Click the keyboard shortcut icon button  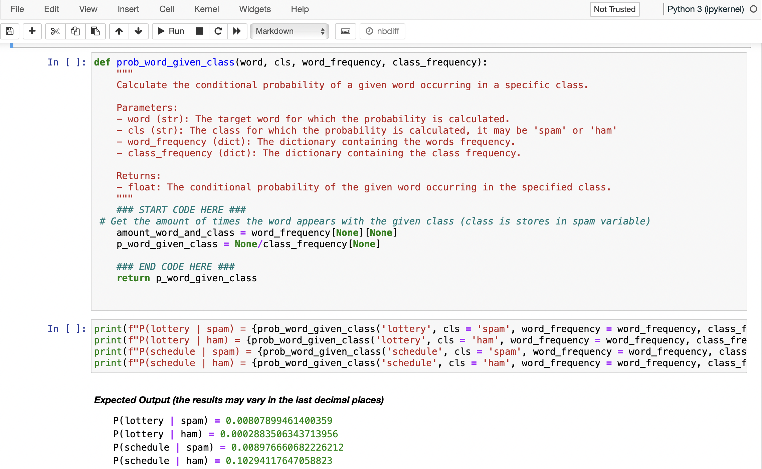click(346, 31)
